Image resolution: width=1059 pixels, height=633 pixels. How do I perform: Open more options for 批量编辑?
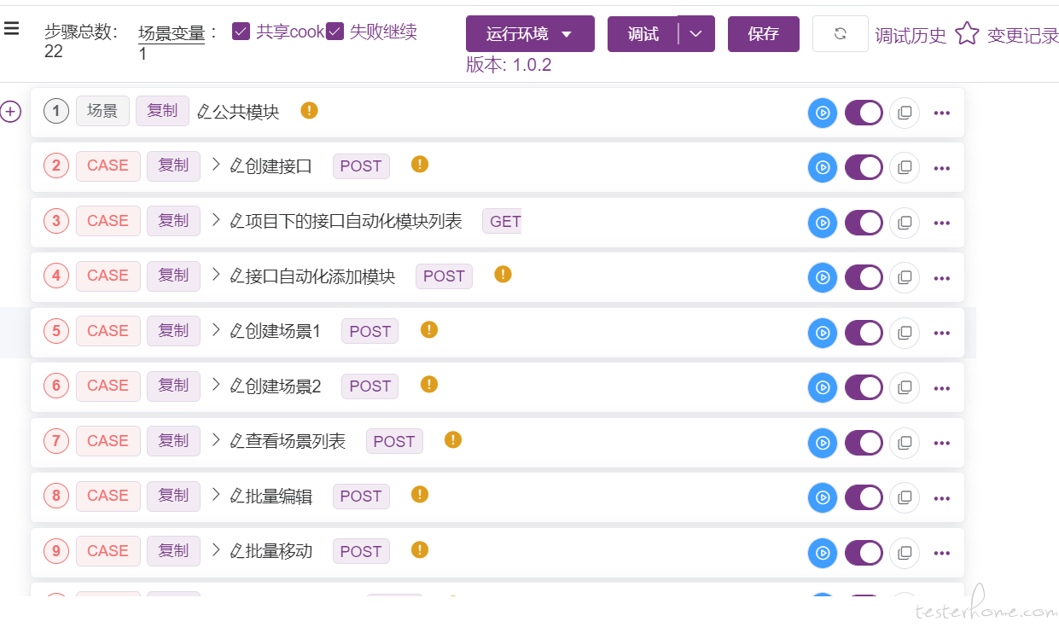coord(942,497)
